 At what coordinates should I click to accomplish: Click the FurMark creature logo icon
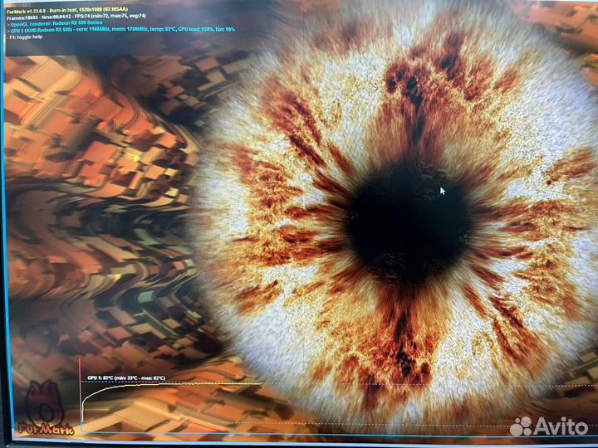(45, 402)
